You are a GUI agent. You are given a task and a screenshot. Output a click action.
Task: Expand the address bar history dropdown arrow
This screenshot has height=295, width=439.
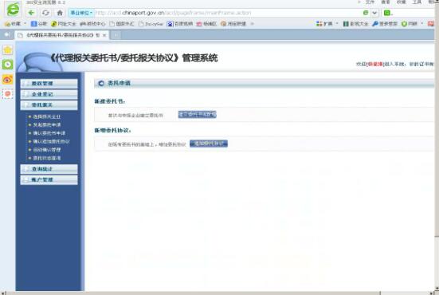[x=374, y=13]
